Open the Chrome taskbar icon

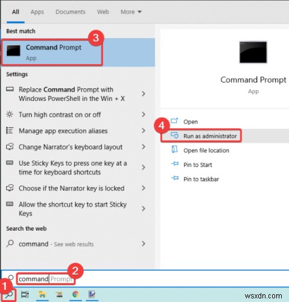75,295
